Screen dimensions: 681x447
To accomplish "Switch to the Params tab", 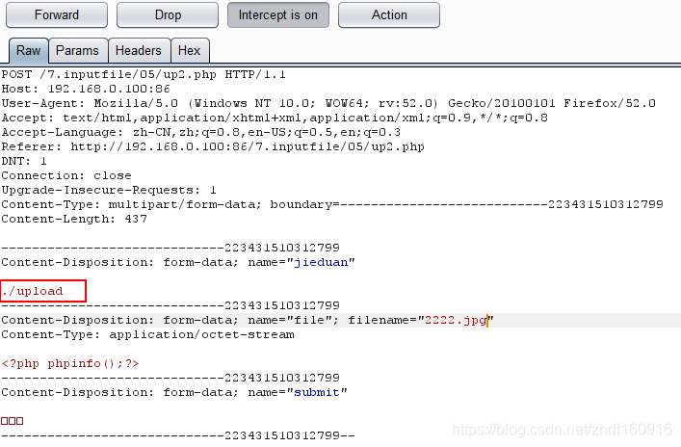I will pos(77,51).
